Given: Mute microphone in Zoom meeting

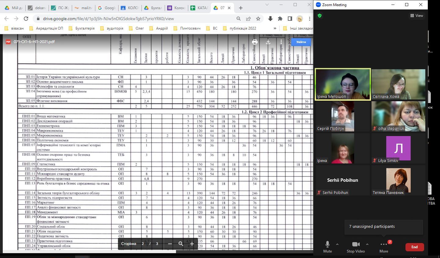Looking at the screenshot, I should coord(327,247).
